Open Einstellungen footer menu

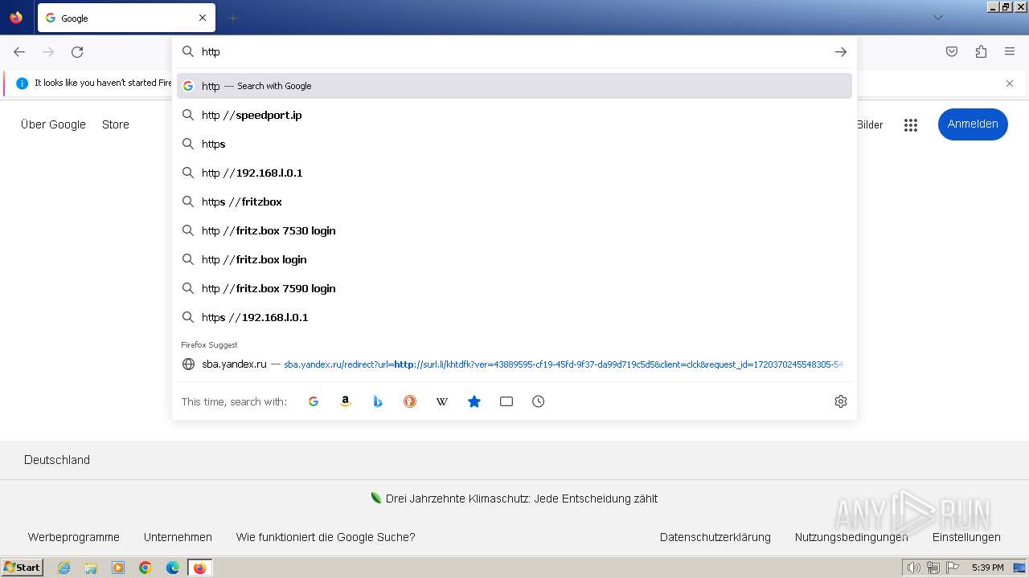(x=966, y=537)
